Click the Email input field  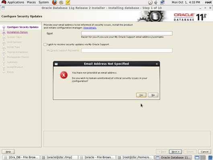coord(127,33)
